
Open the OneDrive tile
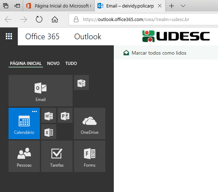[x=89, y=123]
